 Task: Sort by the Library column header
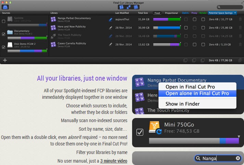coord(54,13)
